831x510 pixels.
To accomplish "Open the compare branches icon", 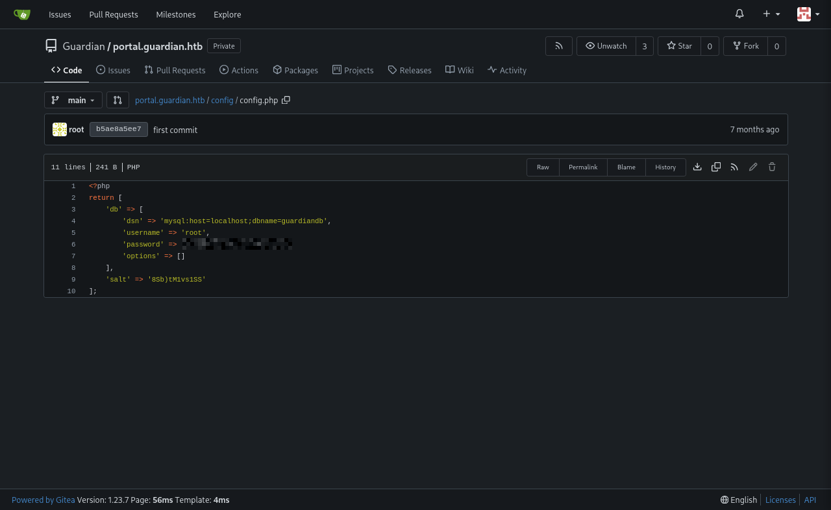I will point(118,100).
